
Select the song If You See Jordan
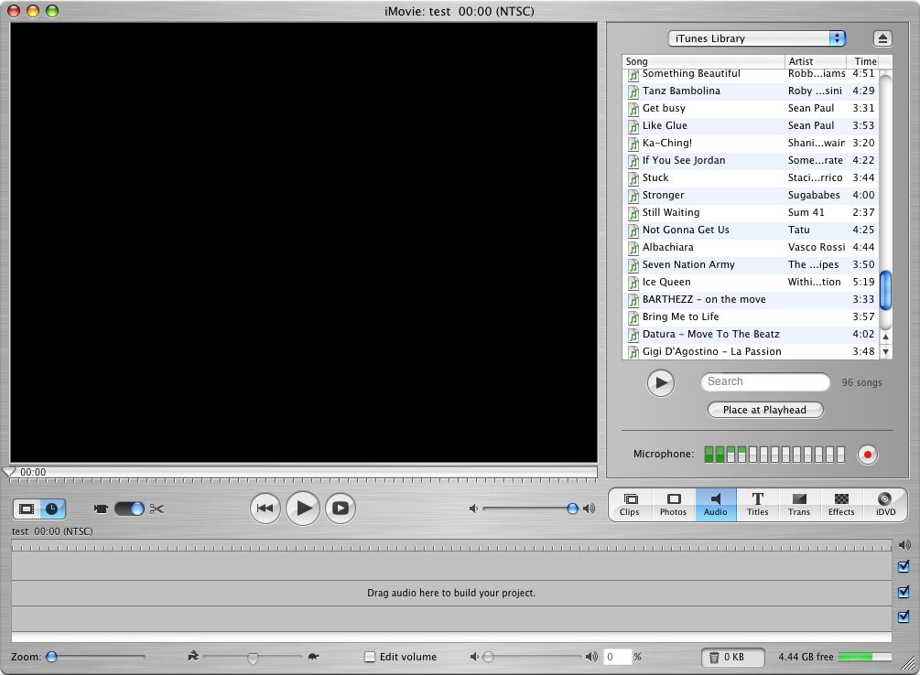[x=751, y=161]
